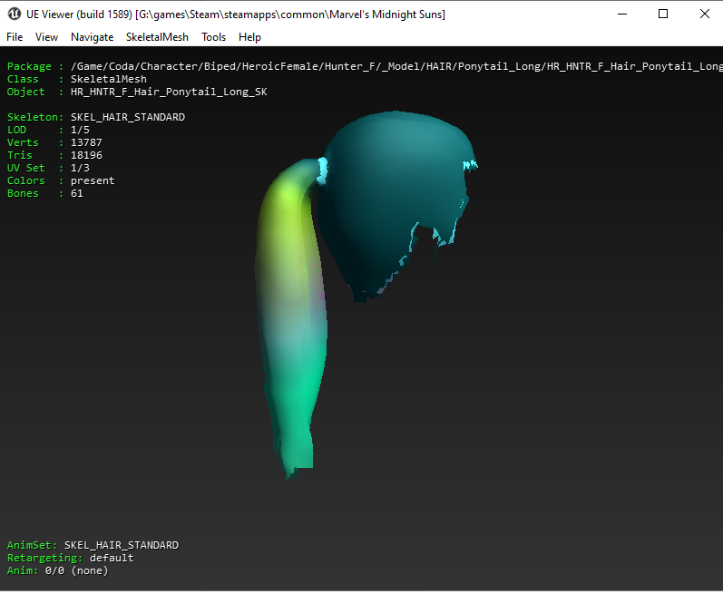Open the File menu
The image size is (723, 594).
coord(15,37)
